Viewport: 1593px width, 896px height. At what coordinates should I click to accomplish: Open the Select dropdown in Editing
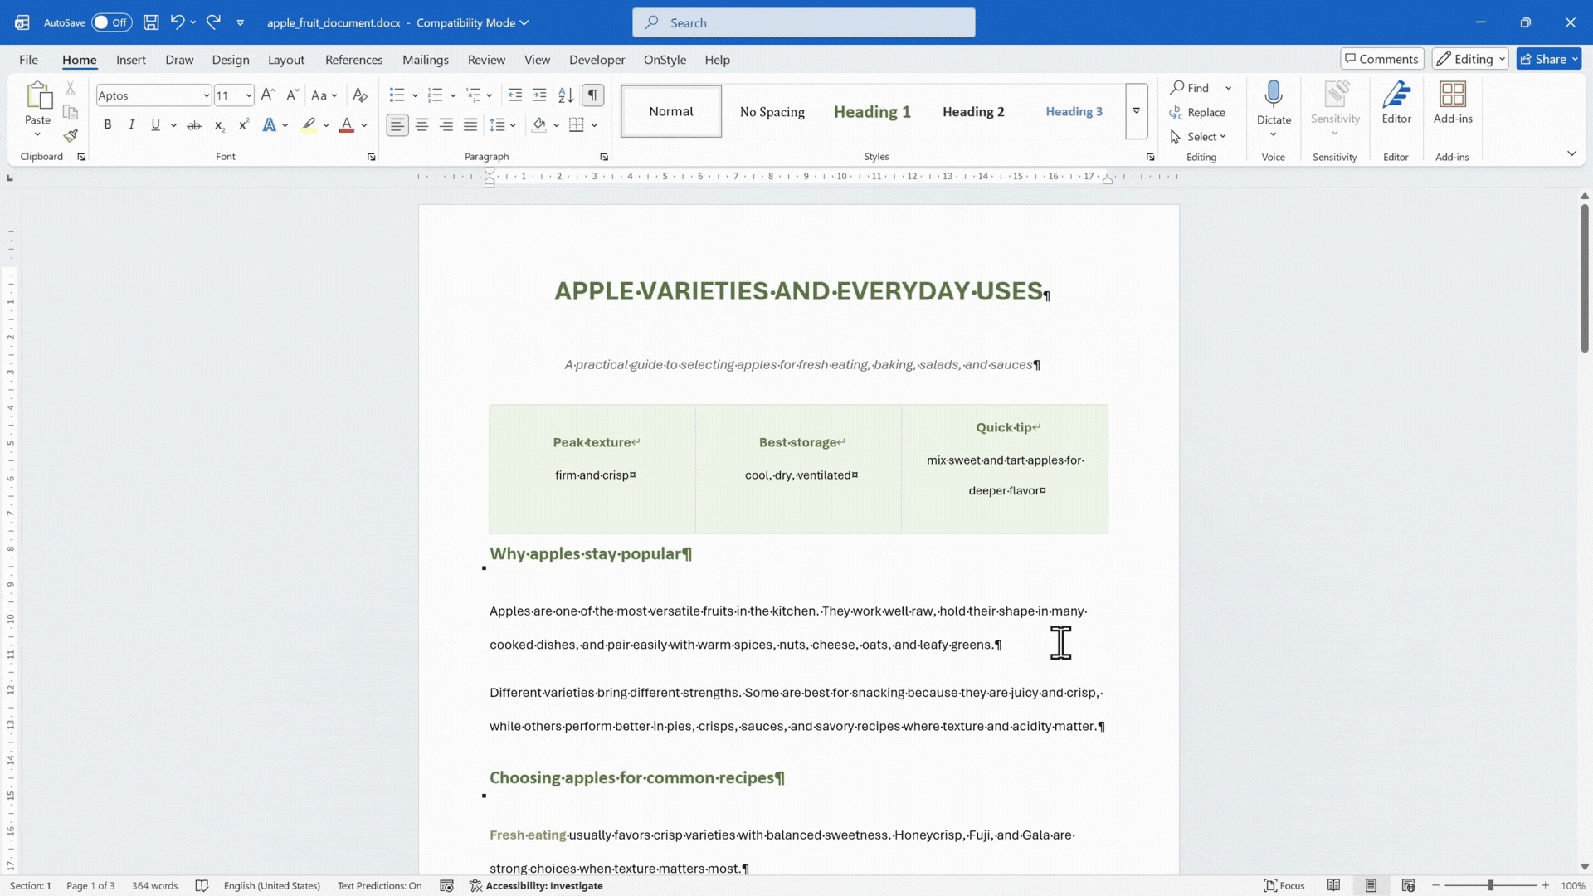1199,137
